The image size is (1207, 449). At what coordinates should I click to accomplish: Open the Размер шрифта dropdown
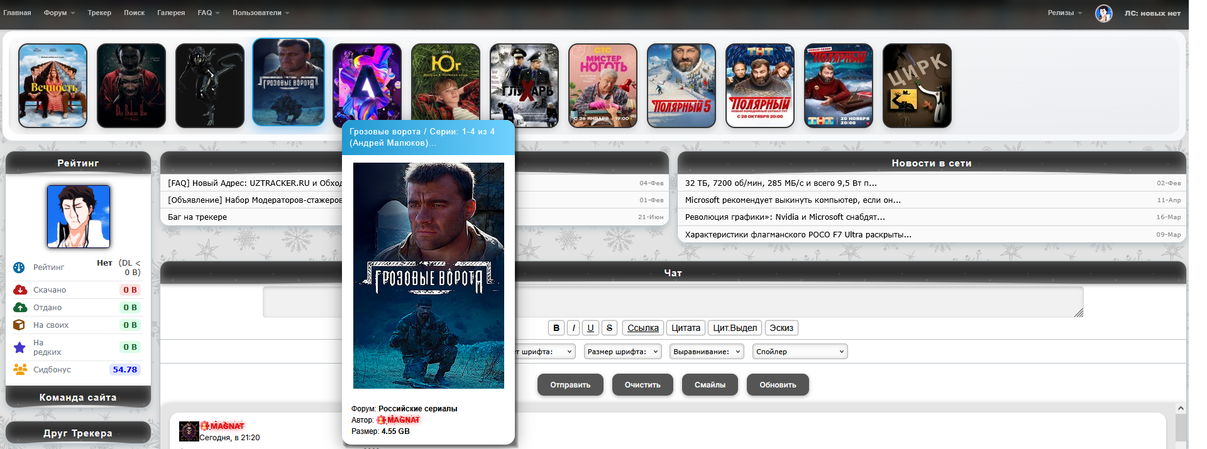622,352
